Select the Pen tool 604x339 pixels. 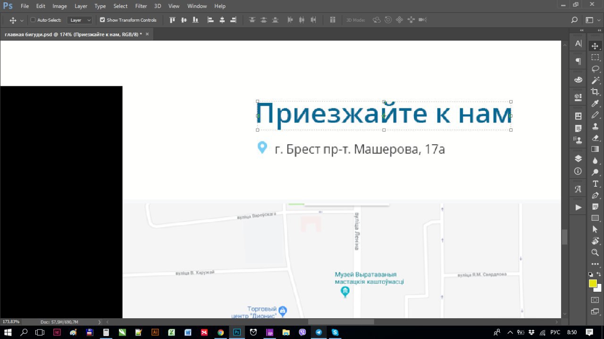595,195
